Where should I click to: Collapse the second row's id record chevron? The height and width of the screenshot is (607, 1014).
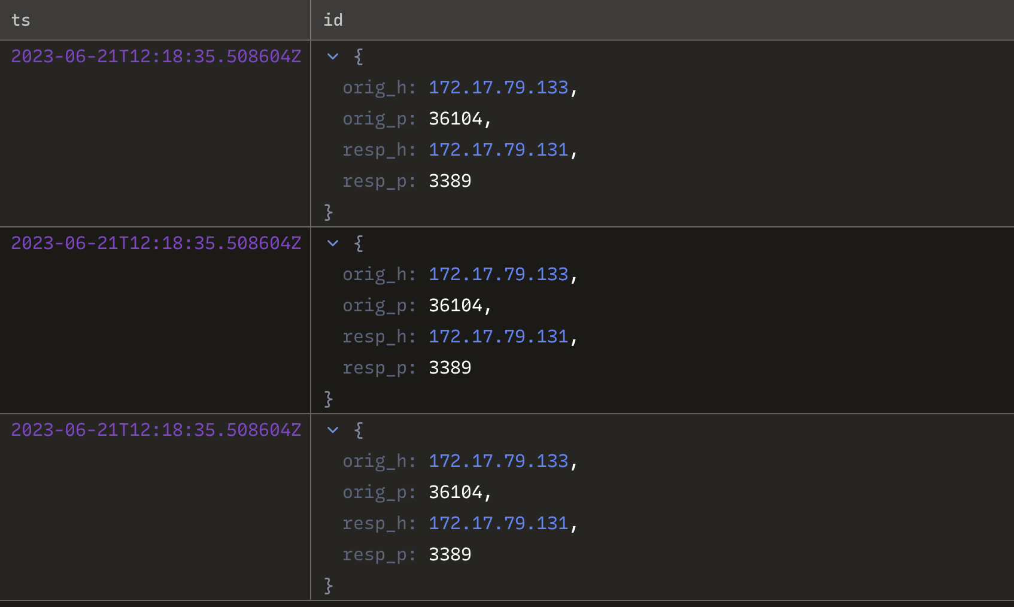point(333,244)
